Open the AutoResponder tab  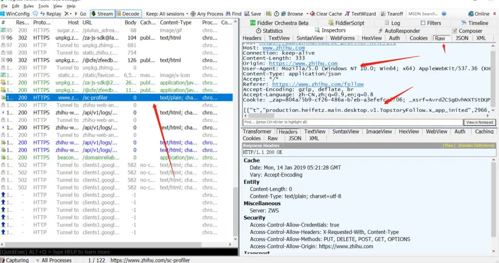[x=399, y=31]
